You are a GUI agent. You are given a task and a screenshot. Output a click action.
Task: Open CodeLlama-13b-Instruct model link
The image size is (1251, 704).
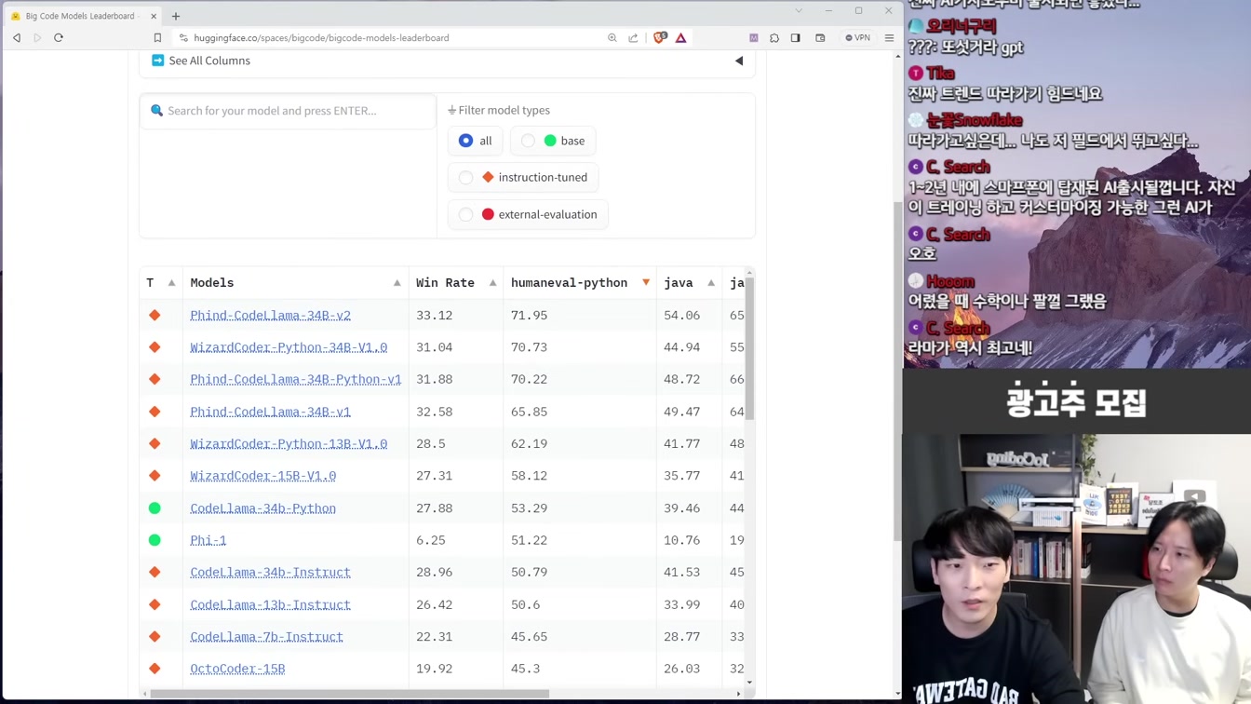(x=270, y=604)
